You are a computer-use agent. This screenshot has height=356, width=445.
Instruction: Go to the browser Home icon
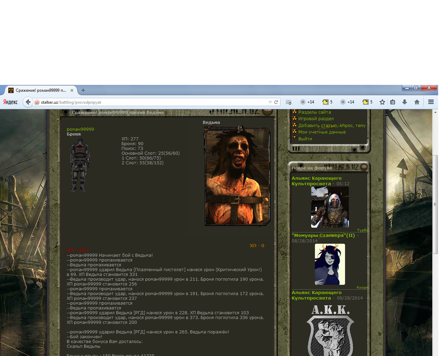417,102
